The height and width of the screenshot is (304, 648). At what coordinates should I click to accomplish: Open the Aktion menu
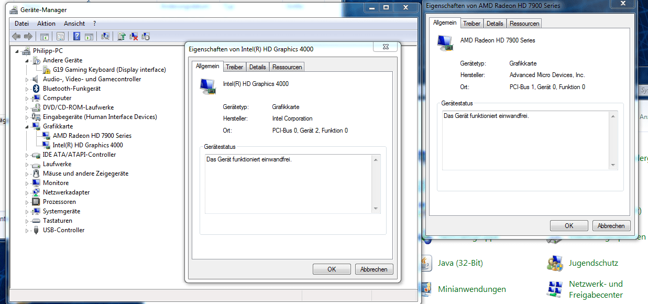point(46,24)
